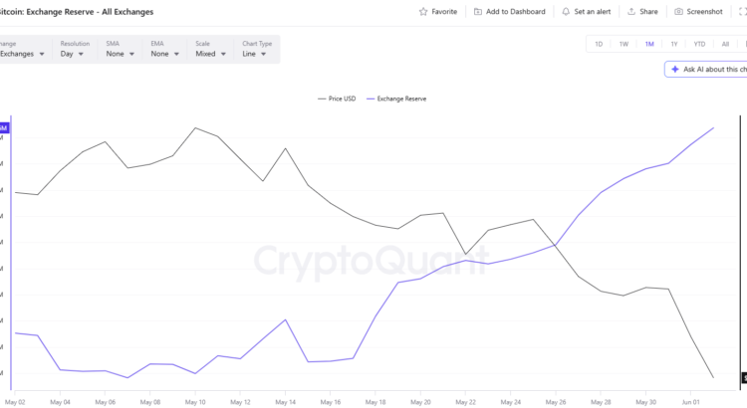Toggle the Price USD legend series
Viewport: 747px width, 408px height.
tap(337, 99)
